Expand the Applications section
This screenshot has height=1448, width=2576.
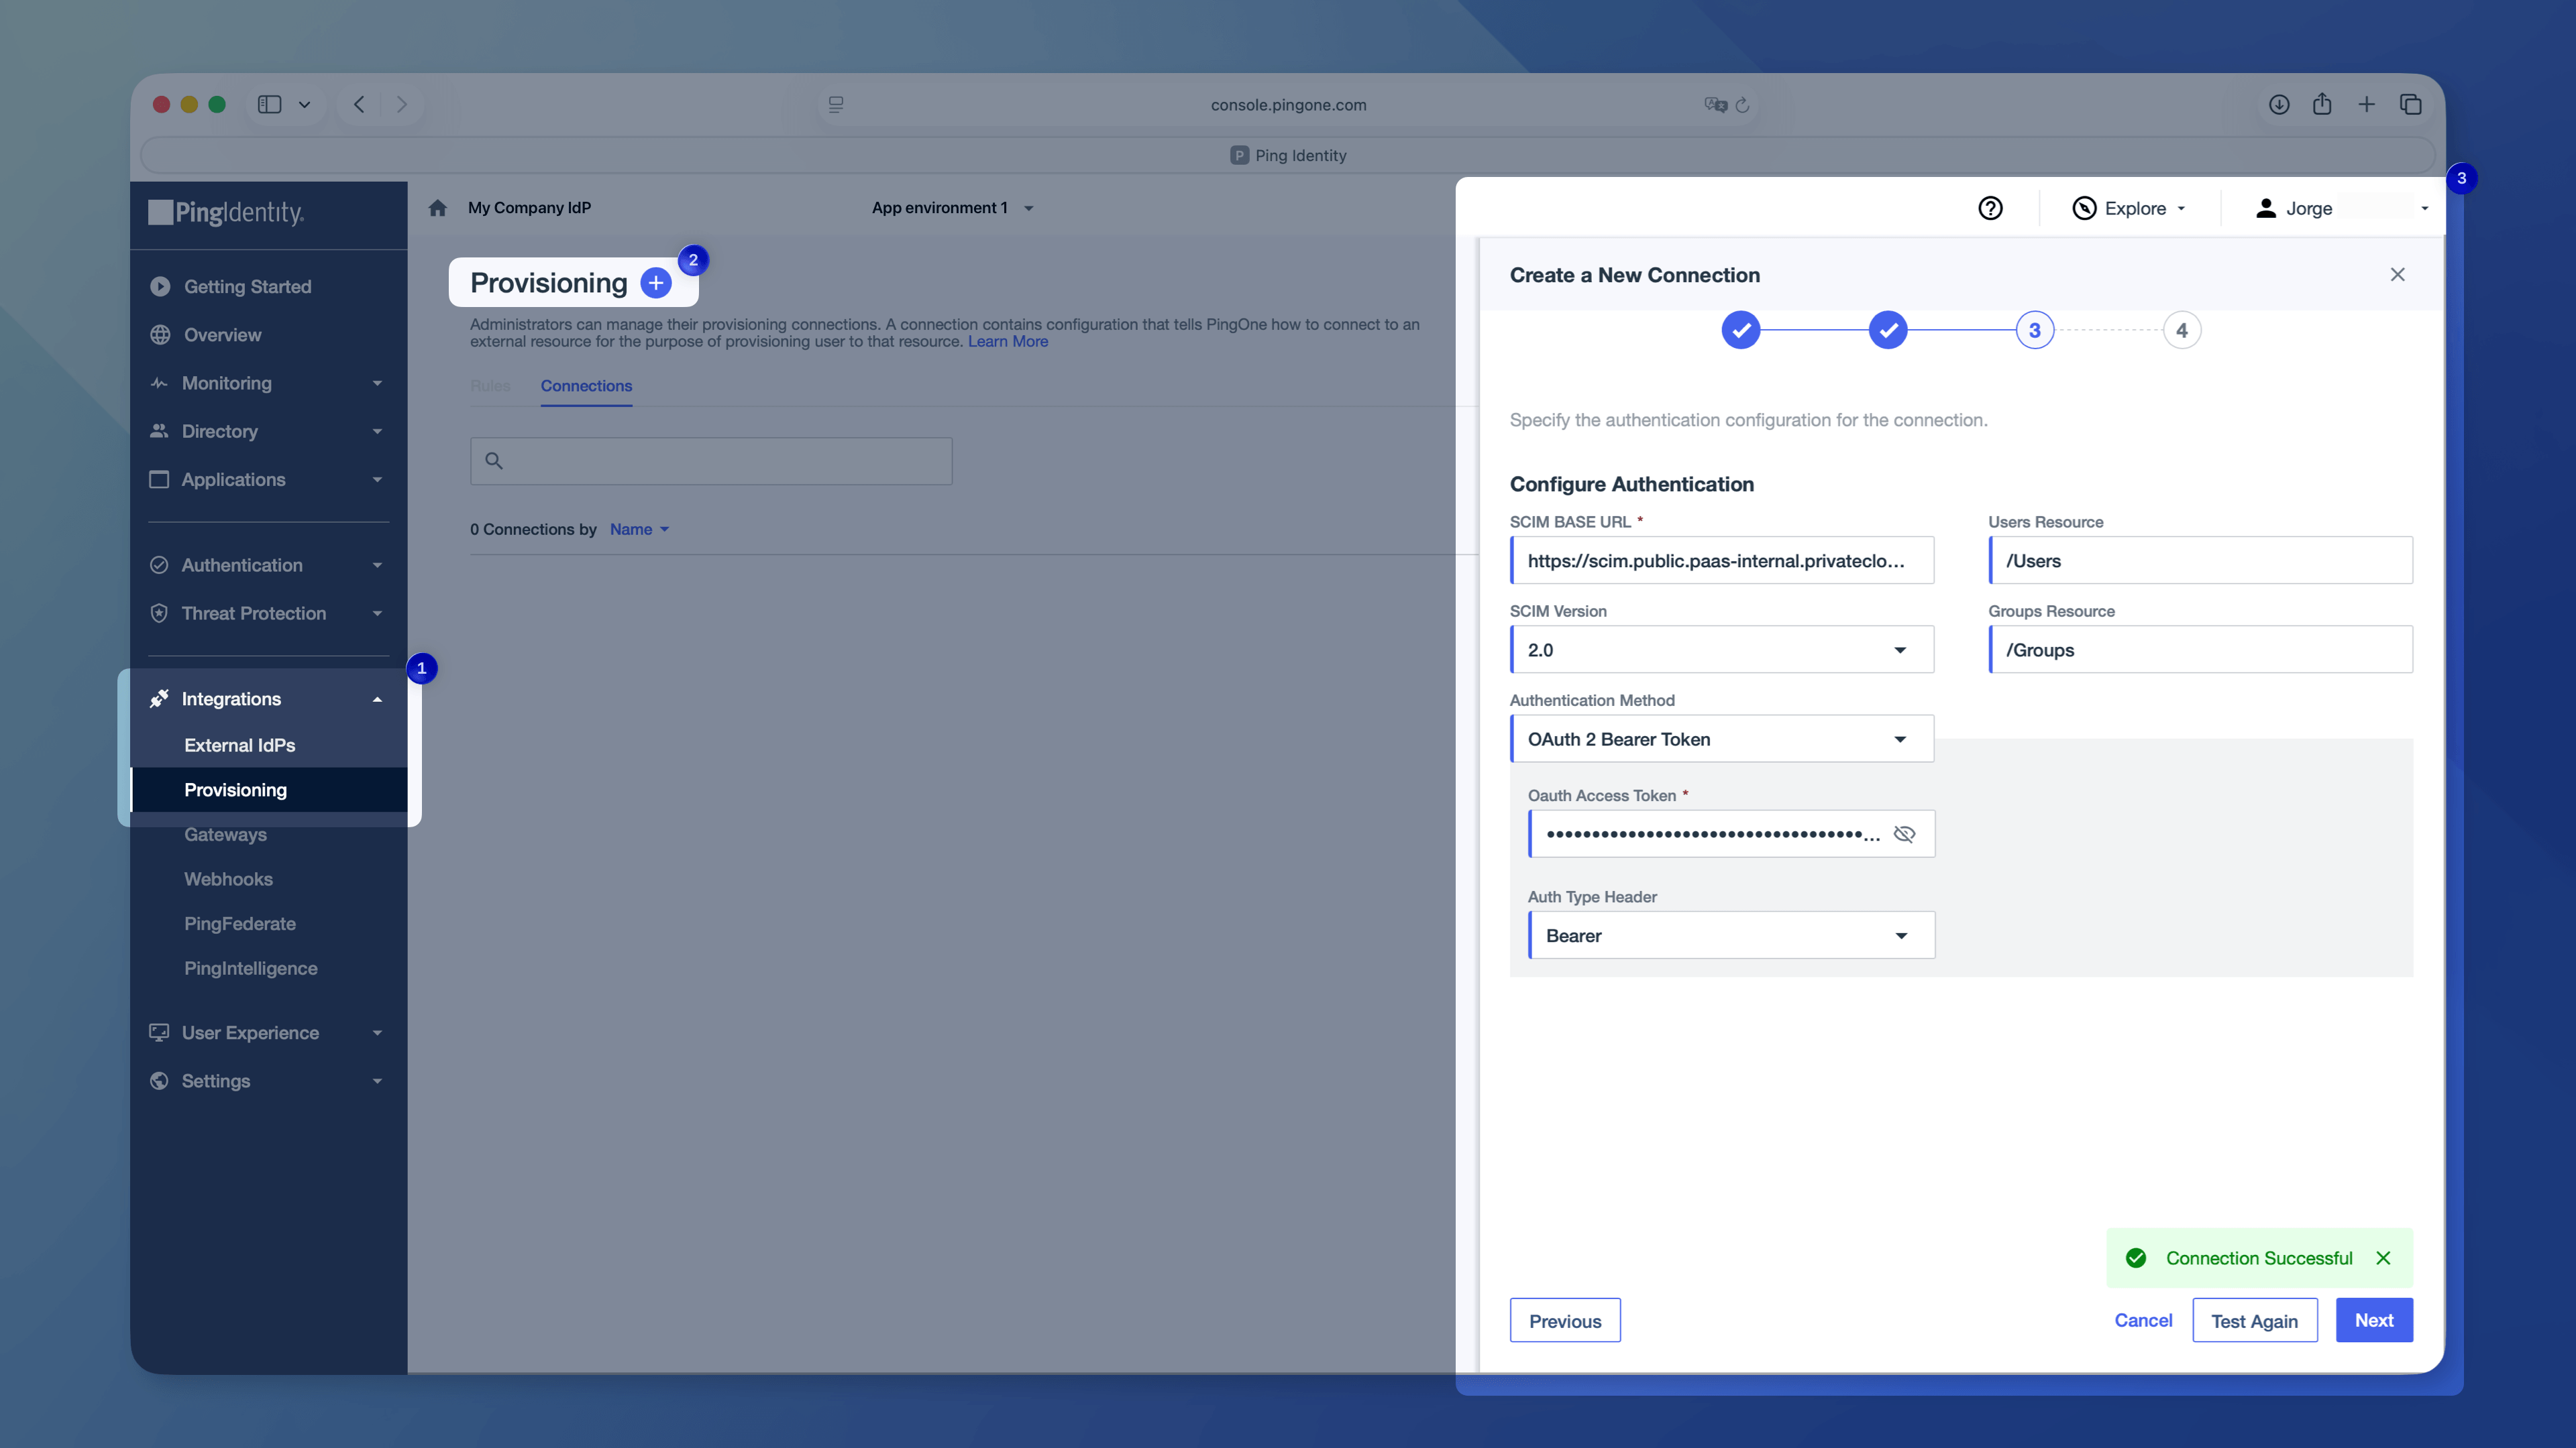[377, 480]
